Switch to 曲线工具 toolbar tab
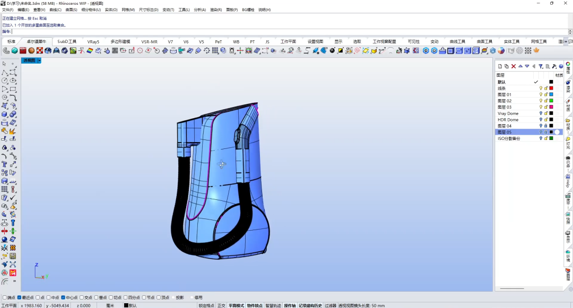This screenshot has height=308, width=573. click(x=457, y=41)
